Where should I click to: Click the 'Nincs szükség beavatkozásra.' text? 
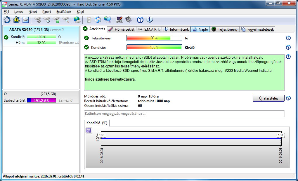click(x=110, y=79)
